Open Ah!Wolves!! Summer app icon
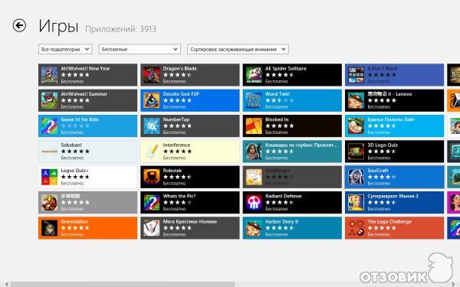The width and height of the screenshot is (460, 287). pos(49,100)
